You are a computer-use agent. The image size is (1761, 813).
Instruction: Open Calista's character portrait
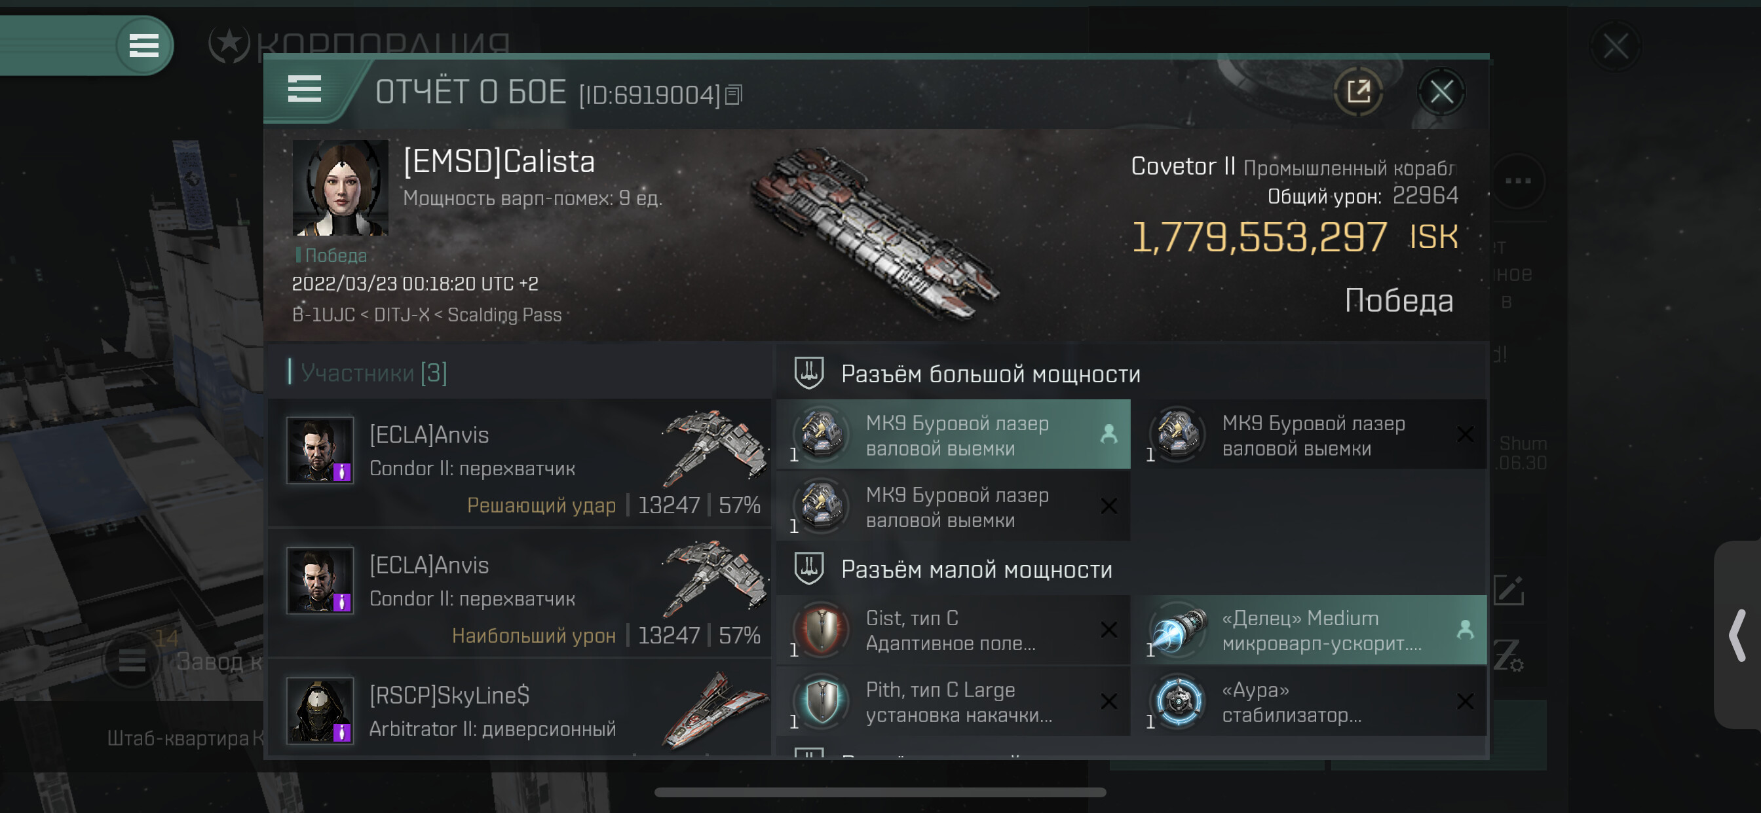[340, 188]
